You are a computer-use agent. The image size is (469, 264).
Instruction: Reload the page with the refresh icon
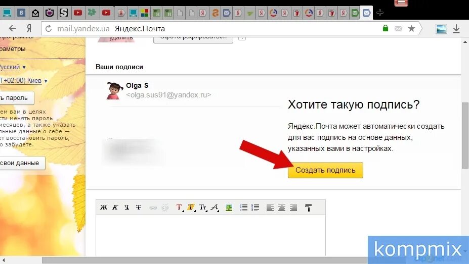tap(49, 29)
